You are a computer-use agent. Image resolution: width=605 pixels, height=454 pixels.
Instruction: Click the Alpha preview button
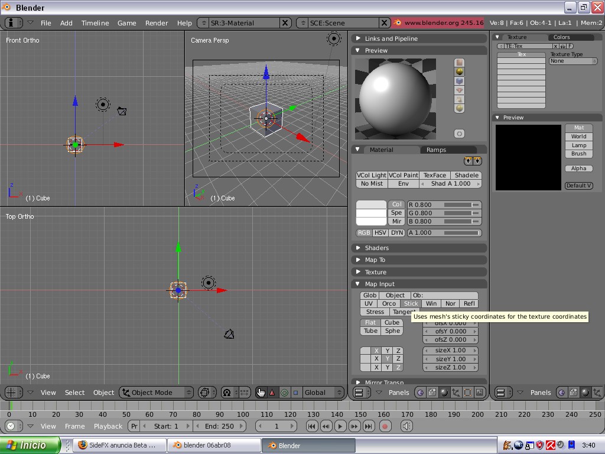(x=579, y=168)
